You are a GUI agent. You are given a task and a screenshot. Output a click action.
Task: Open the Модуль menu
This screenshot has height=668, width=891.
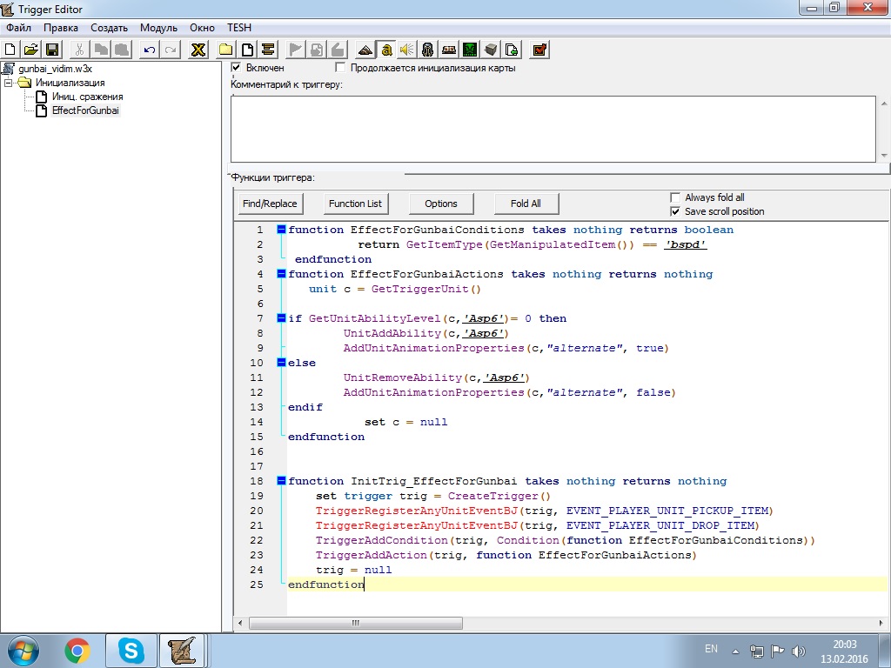[x=158, y=28]
